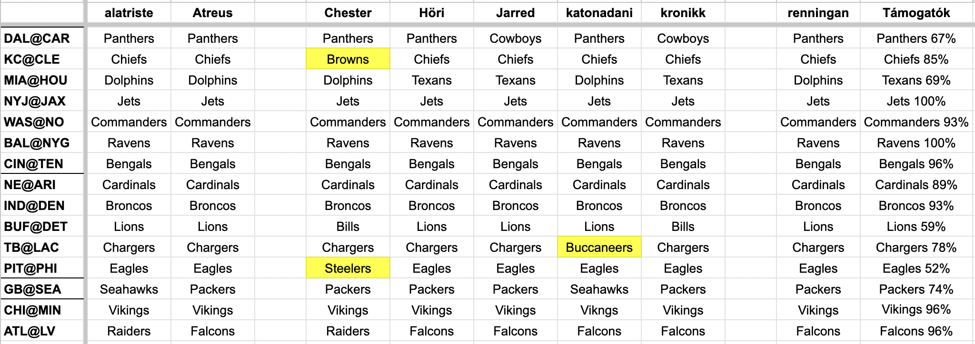Viewport: 975px width, 344px height.
Task: Click the yellow highlighted Browns cell
Action: point(348,59)
